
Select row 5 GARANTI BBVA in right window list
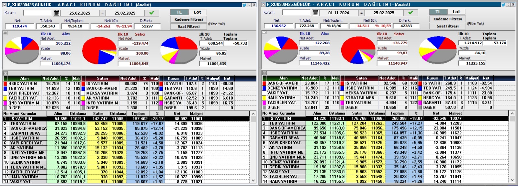(386, 138)
